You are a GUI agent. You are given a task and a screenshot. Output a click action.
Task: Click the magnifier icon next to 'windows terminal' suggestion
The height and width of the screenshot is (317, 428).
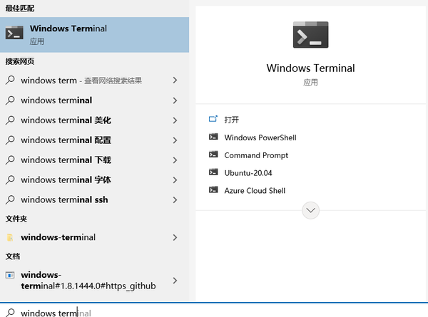(x=10, y=100)
